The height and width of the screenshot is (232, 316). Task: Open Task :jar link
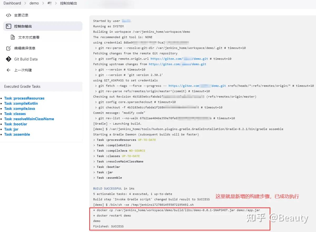tap(11, 129)
